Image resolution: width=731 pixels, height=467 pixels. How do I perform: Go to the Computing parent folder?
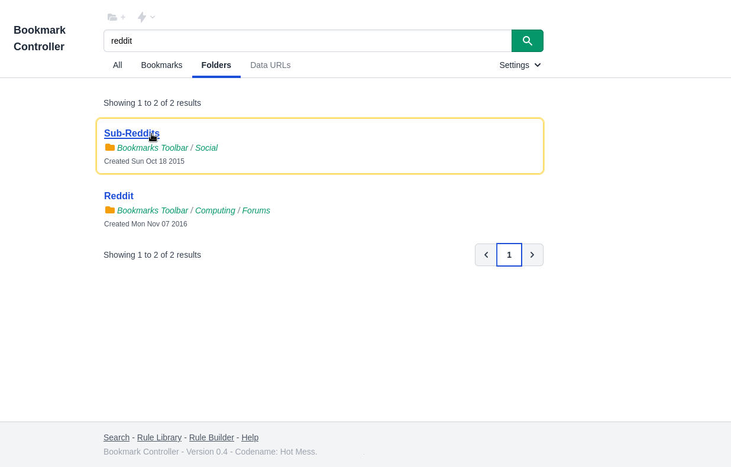215,210
